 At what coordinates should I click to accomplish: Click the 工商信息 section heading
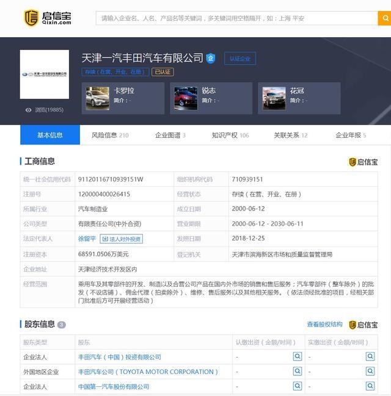[x=40, y=161]
